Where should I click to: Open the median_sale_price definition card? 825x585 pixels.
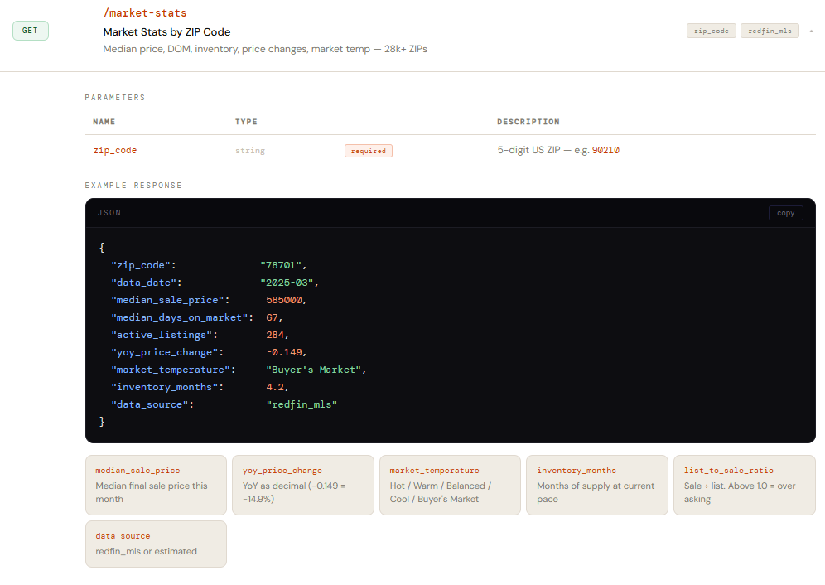coord(156,485)
